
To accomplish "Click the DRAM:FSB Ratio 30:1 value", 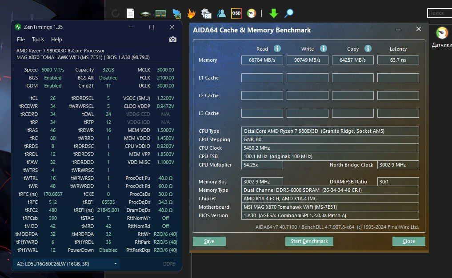I will pyautogui.click(x=398, y=182).
